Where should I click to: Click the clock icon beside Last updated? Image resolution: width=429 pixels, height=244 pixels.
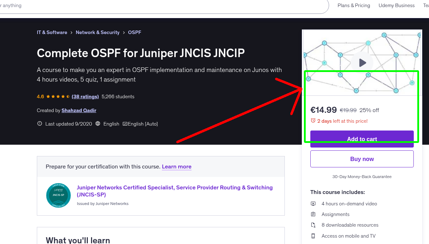point(39,123)
